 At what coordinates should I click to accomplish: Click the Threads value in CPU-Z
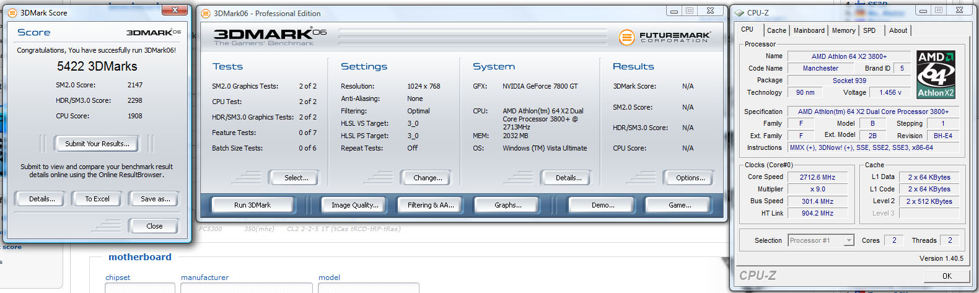[949, 240]
